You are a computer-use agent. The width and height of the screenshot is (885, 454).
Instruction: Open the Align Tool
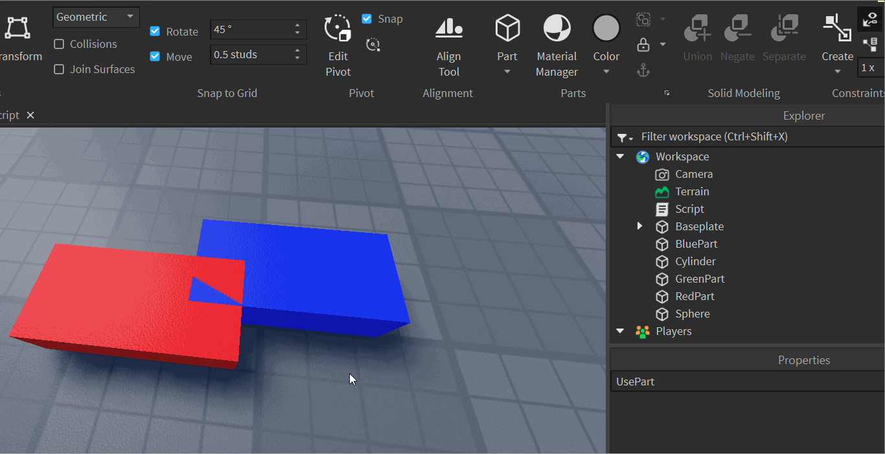point(448,47)
